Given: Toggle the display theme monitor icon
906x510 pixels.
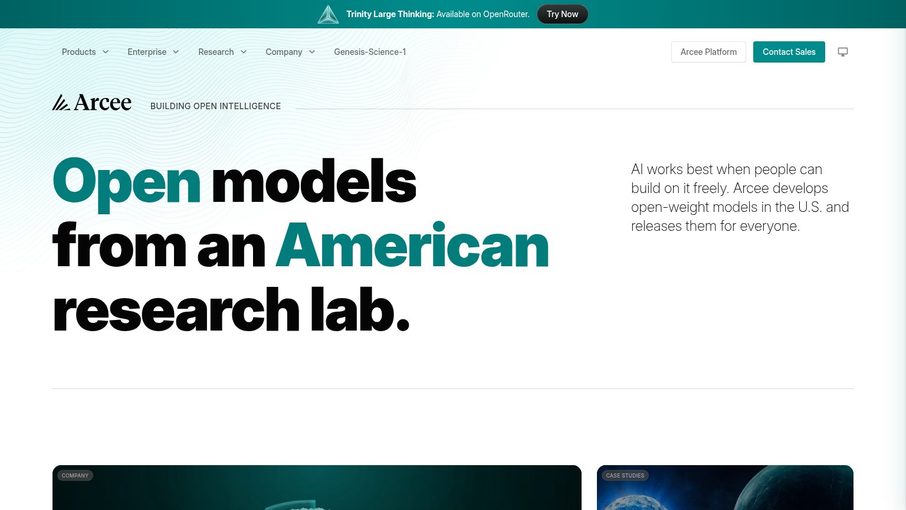Looking at the screenshot, I should tap(843, 52).
